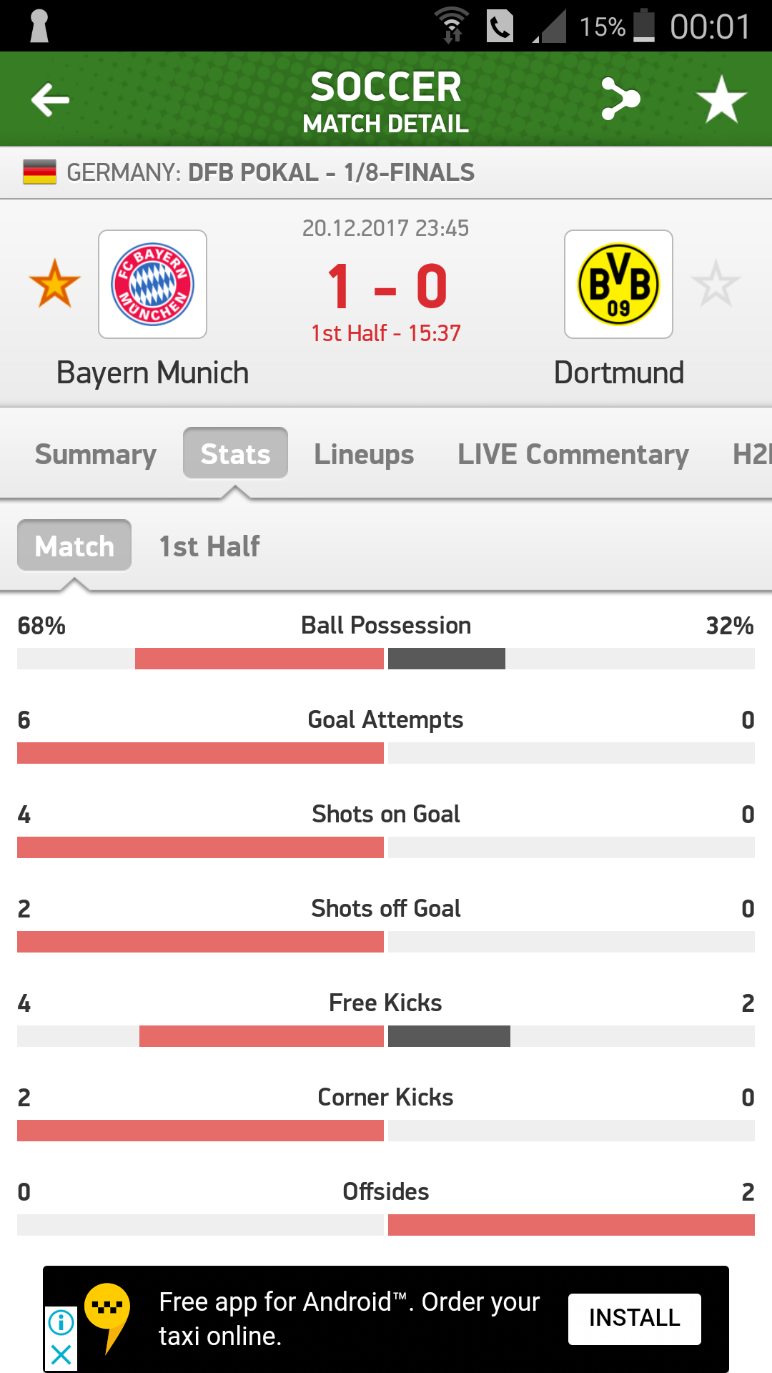The image size is (772, 1373).
Task: Select the Match stats sub-tab
Action: pos(74,546)
